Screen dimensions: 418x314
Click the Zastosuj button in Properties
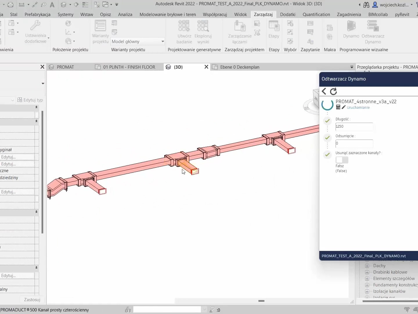point(32,299)
